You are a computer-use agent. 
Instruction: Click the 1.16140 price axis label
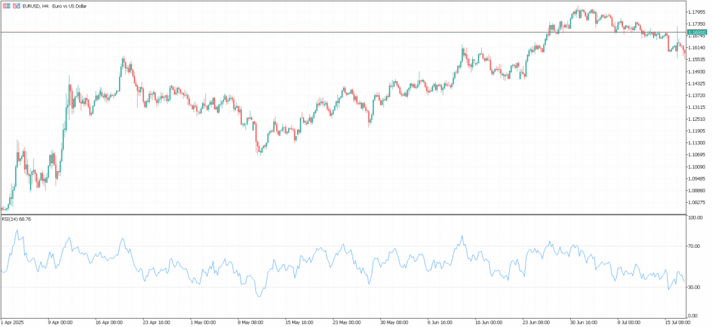[x=697, y=48]
